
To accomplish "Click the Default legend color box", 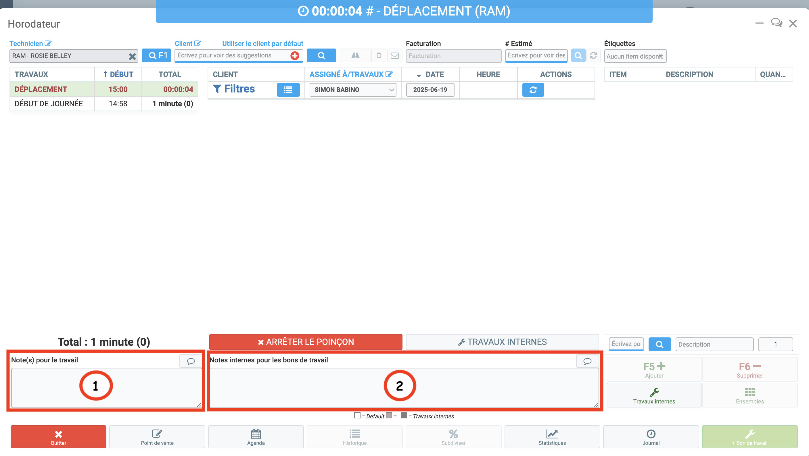I will point(357,416).
